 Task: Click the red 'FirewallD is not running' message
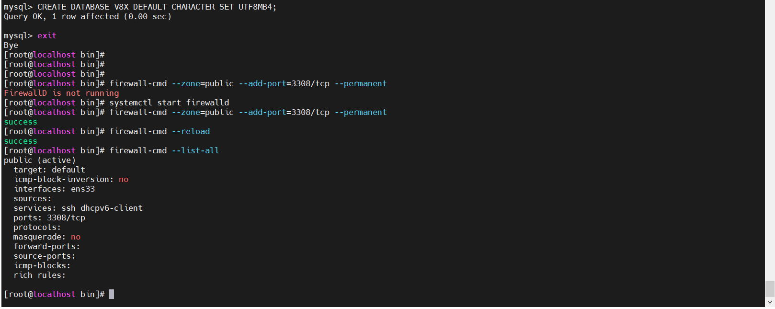(61, 93)
